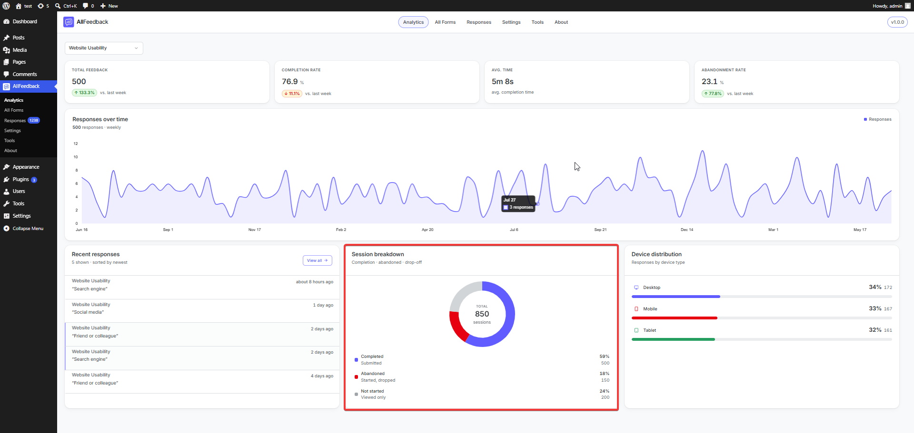
Task: Open the Media sidebar icon
Action: (x=6, y=50)
